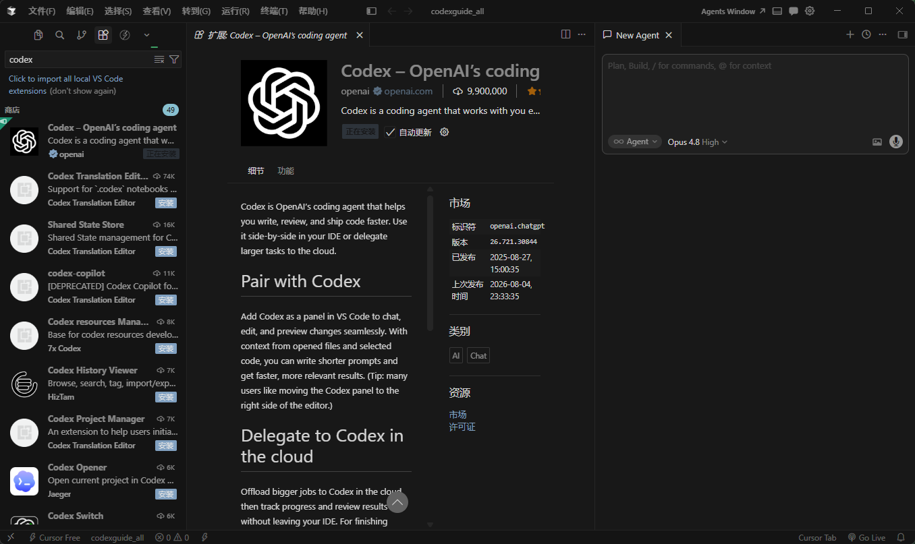The image size is (915, 544).
Task: Toggle the chat pane icon in title bar
Action: coord(794,11)
